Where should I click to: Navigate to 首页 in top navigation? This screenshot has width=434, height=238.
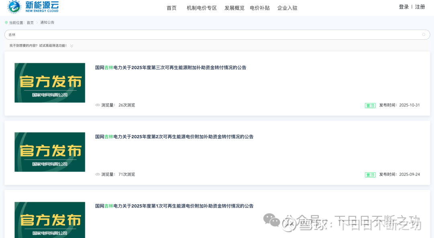pyautogui.click(x=172, y=8)
